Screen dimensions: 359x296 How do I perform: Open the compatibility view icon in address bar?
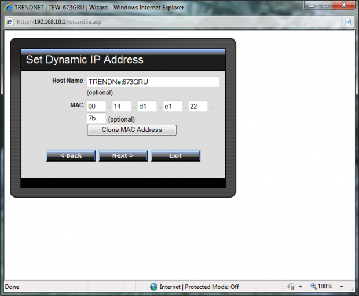pyautogui.click(x=348, y=22)
